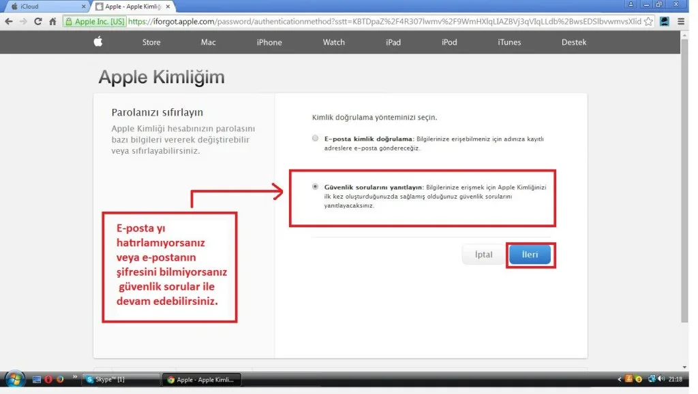Click Show Desktop icon in quick launch

pos(37,379)
